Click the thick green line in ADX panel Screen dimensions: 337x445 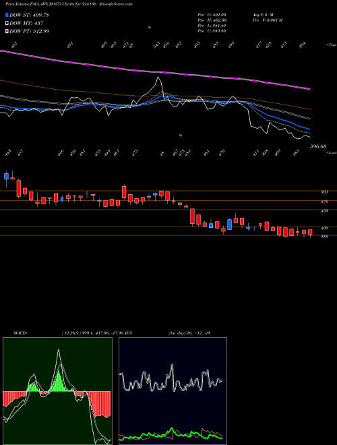[x=171, y=435]
